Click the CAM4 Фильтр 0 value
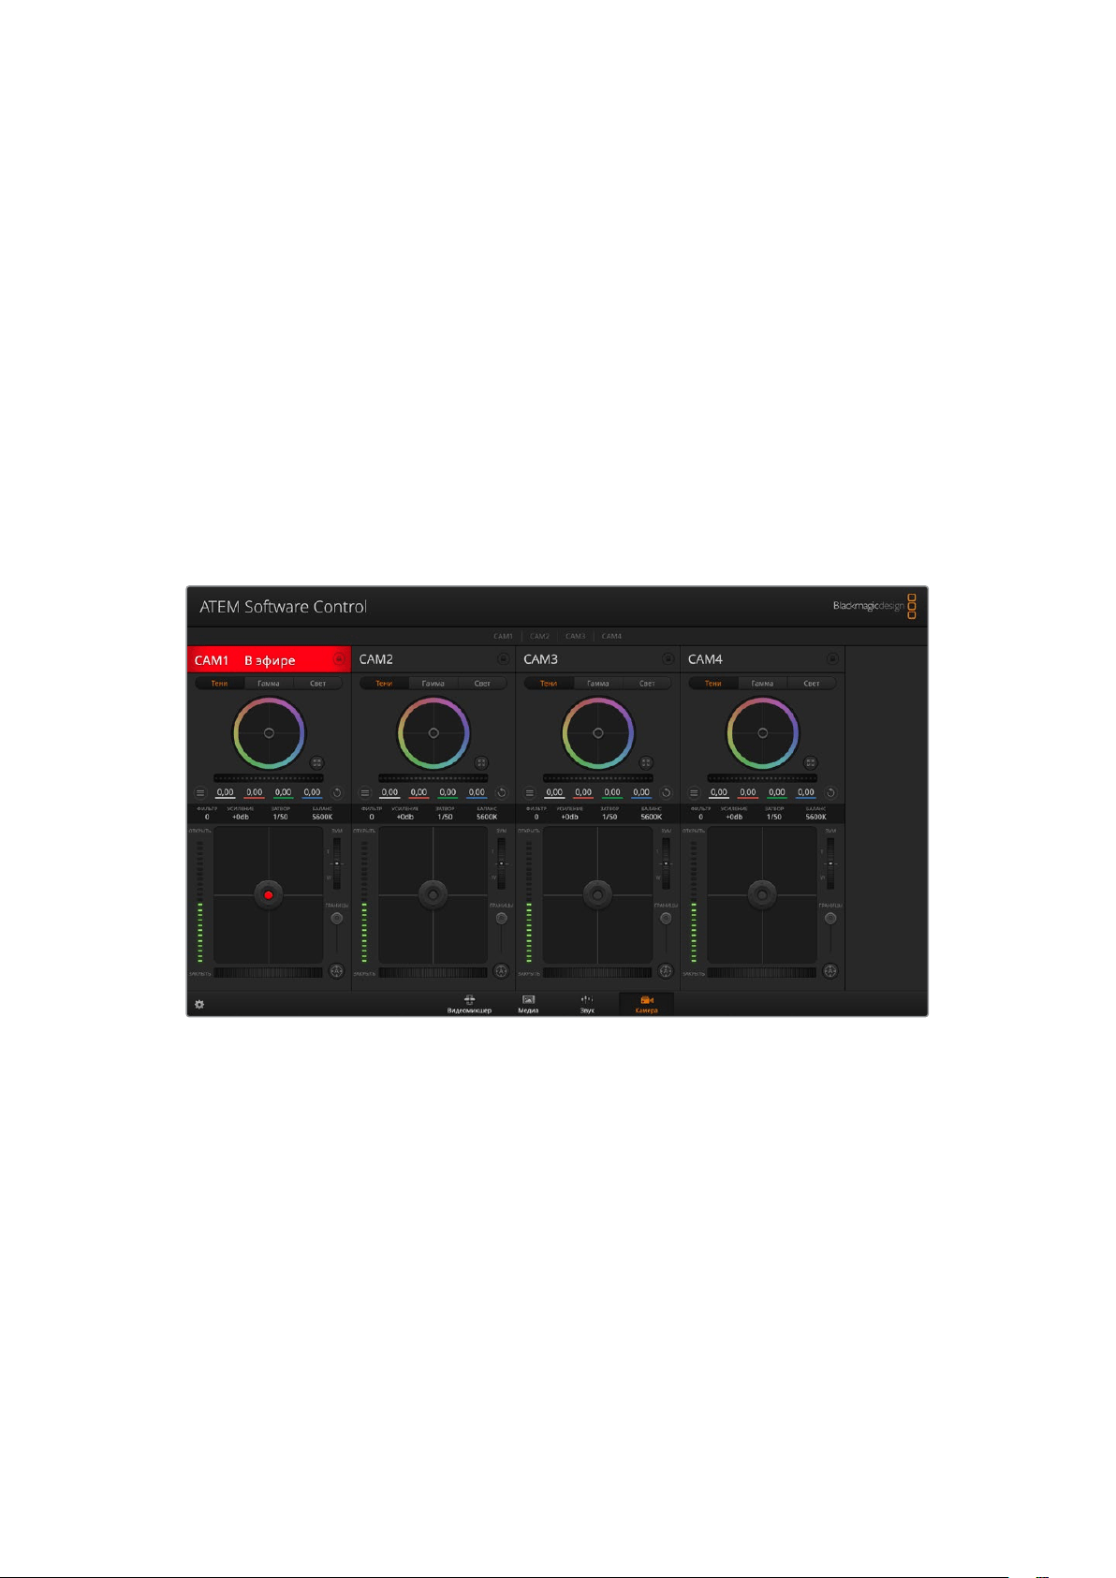1116x1578 pixels. coord(700,817)
